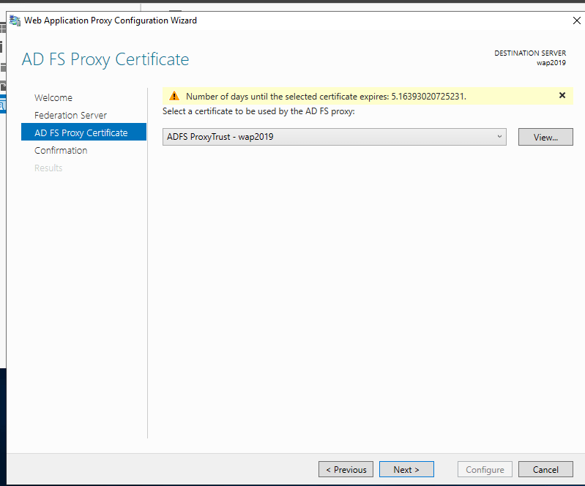This screenshot has height=486, width=585.
Task: Click the greyed-out Results step
Action: coord(48,168)
